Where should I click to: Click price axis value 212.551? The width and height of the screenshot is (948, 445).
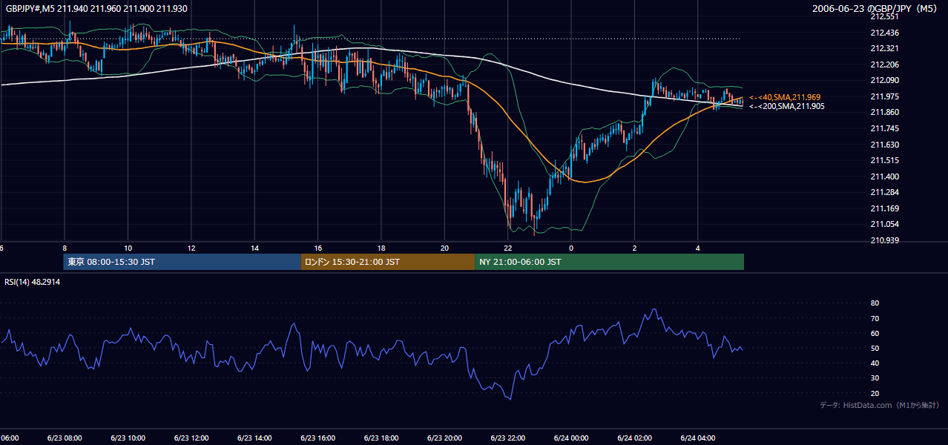click(884, 16)
